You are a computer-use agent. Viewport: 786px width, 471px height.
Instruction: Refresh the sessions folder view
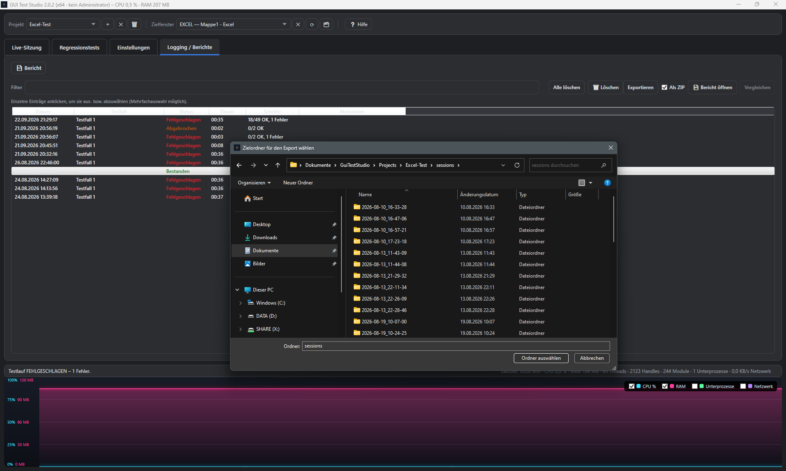coord(517,165)
